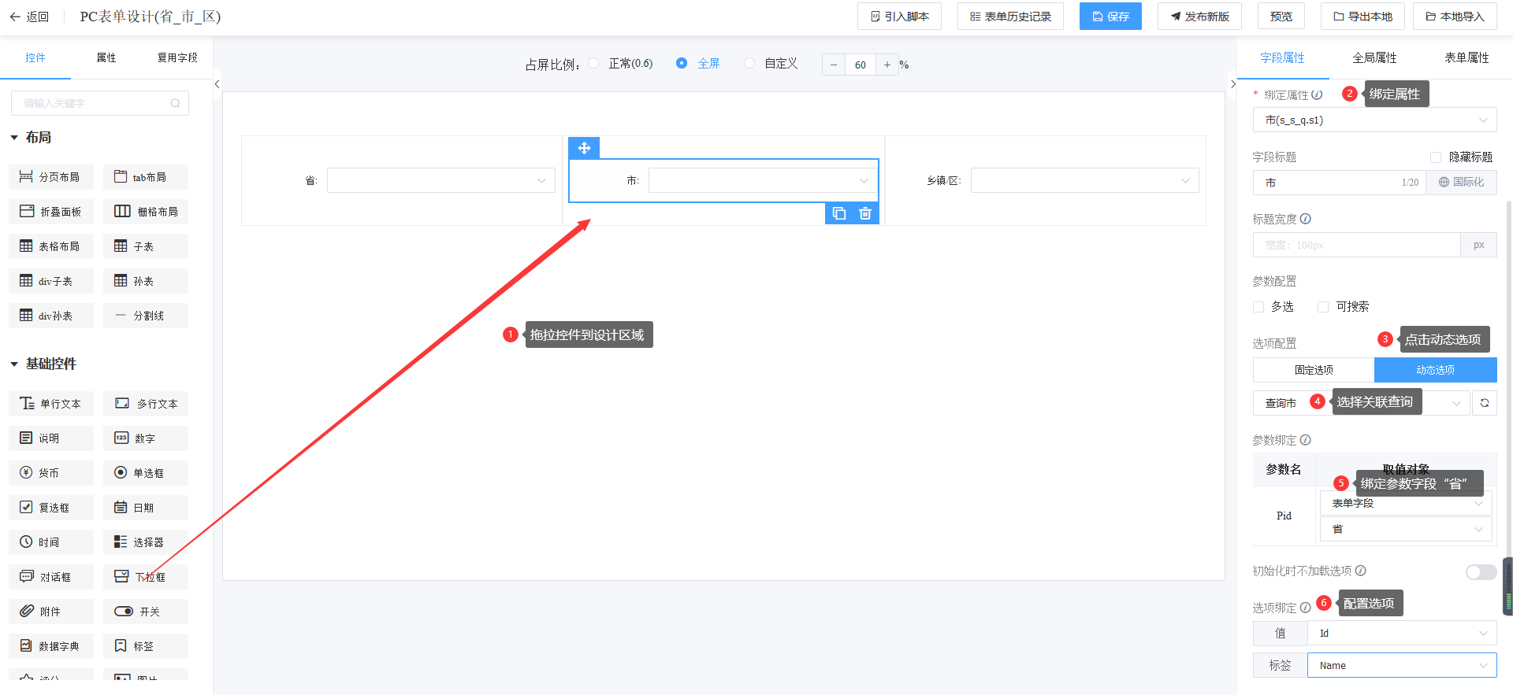
Task: Increase screen ratio with plus stepper
Action: (x=887, y=65)
